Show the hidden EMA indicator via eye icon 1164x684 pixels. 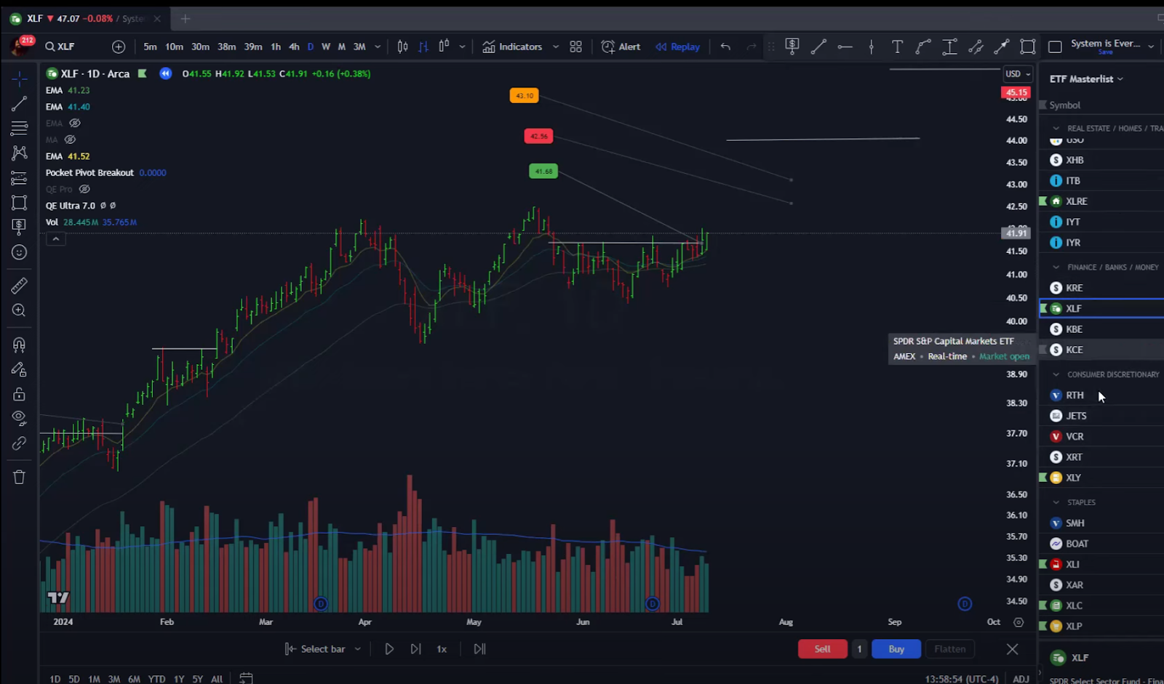(74, 124)
